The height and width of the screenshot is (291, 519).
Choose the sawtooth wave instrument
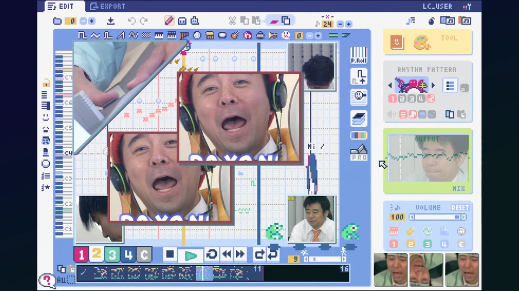[x=121, y=36]
